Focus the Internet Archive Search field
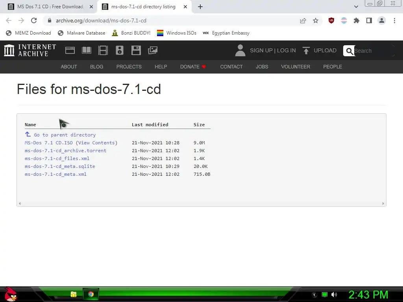 point(374,51)
